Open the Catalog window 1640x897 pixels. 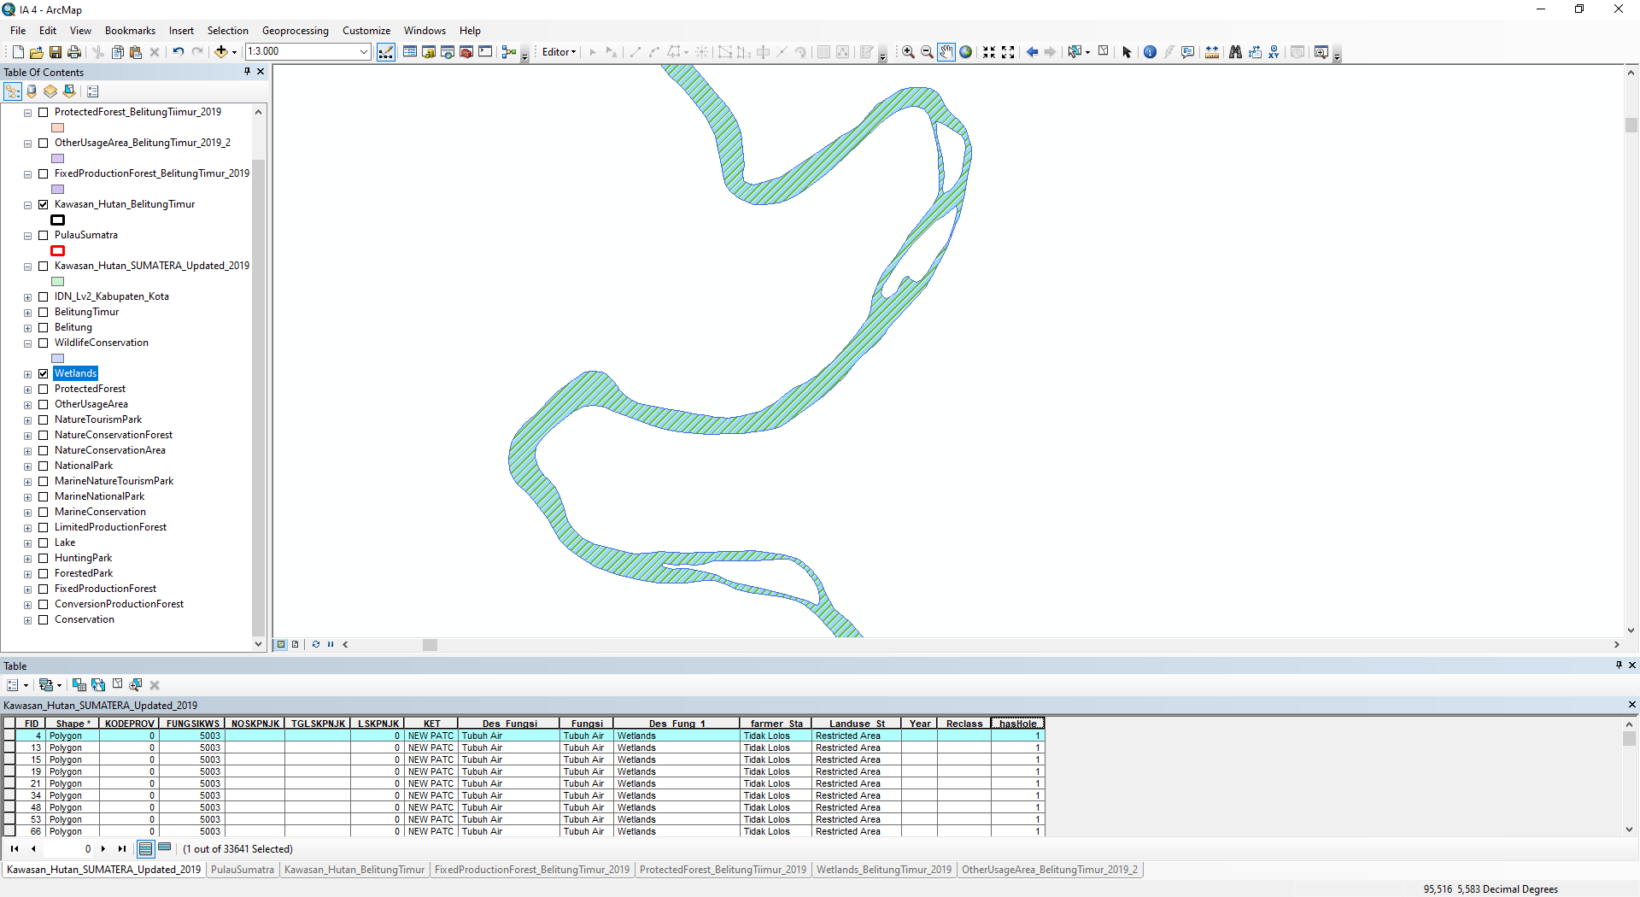[x=429, y=52]
